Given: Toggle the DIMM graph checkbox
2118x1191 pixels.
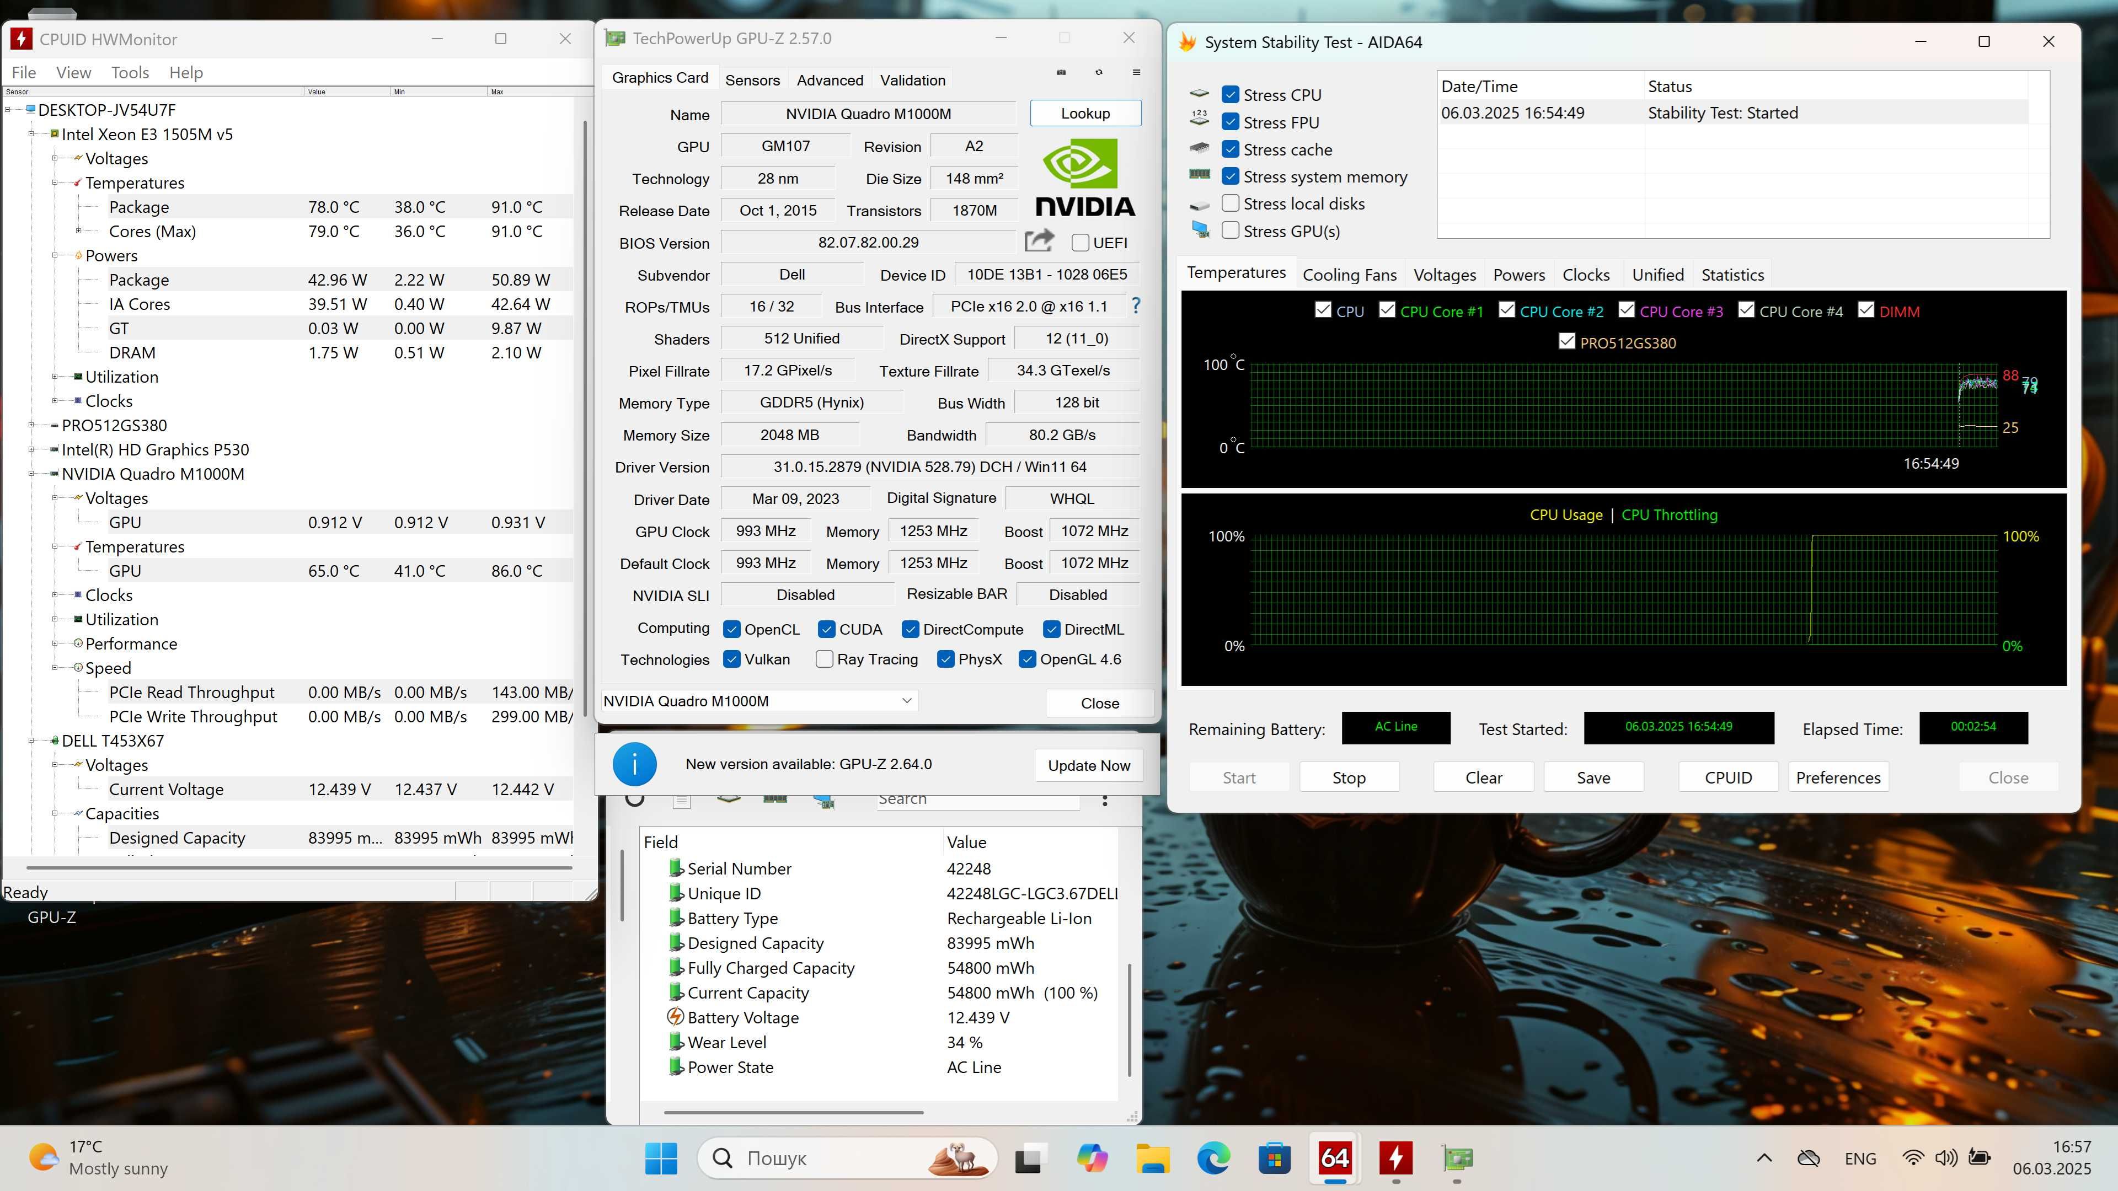Looking at the screenshot, I should click(1866, 310).
